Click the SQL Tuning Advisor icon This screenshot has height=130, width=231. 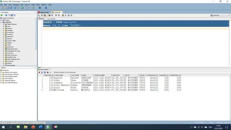[x=52, y=15]
